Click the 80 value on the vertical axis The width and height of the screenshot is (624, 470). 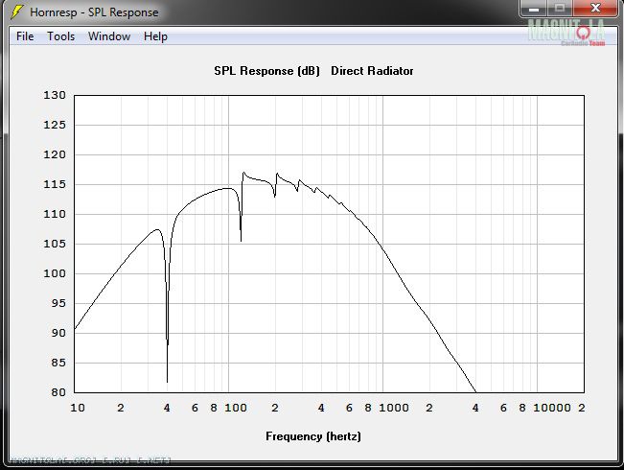point(58,392)
